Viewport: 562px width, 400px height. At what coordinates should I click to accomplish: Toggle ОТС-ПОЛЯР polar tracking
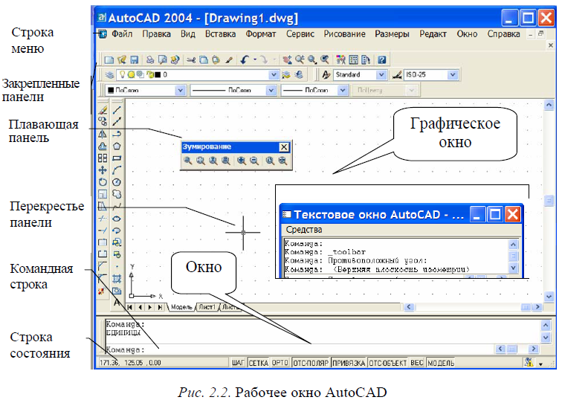point(311,363)
